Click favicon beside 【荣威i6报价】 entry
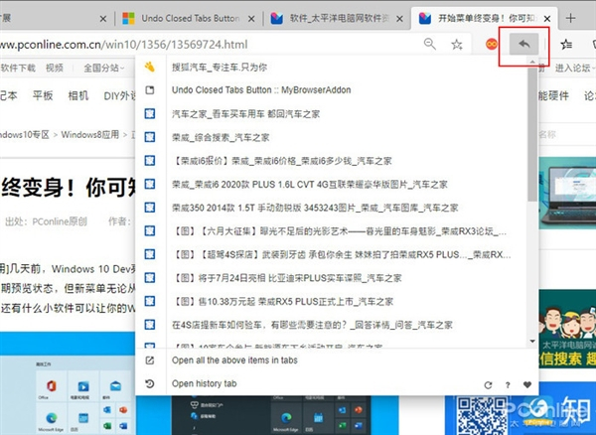The height and width of the screenshot is (435, 596). [150, 160]
